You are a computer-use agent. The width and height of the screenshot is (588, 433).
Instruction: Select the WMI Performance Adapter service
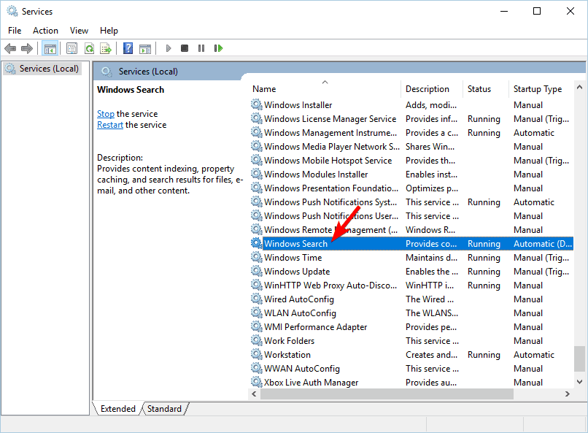coord(411,327)
